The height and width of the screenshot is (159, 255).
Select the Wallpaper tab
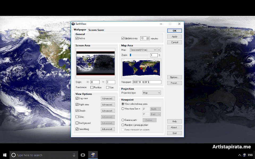(80, 30)
